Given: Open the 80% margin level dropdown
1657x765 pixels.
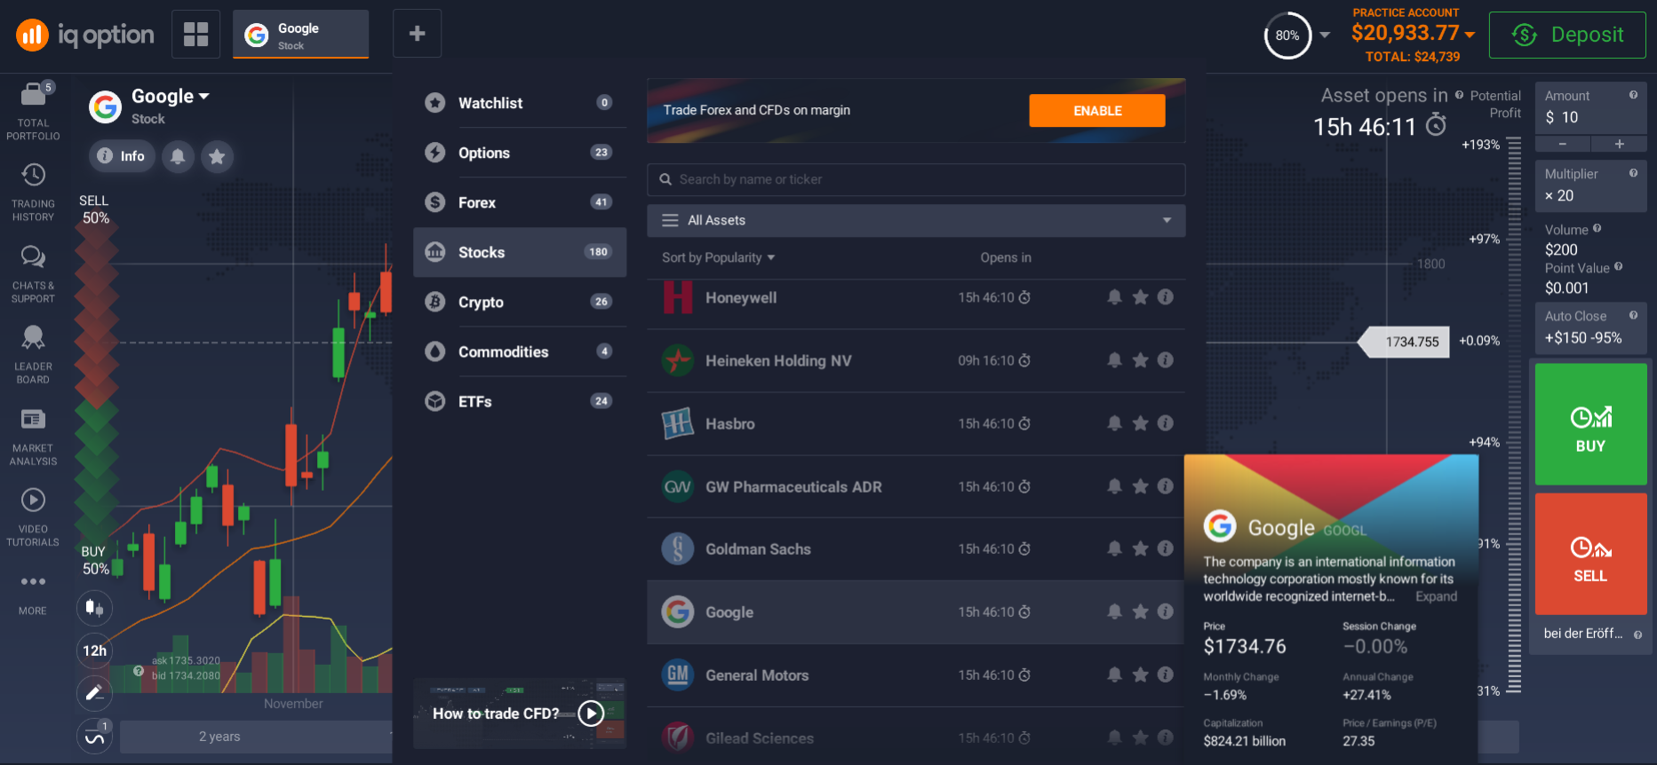Looking at the screenshot, I should click(1325, 35).
